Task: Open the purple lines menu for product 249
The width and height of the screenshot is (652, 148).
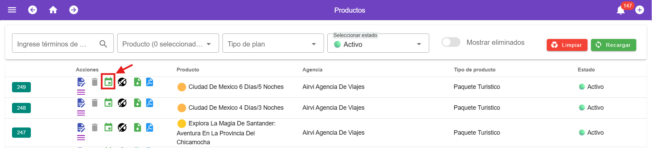Action: click(x=81, y=92)
